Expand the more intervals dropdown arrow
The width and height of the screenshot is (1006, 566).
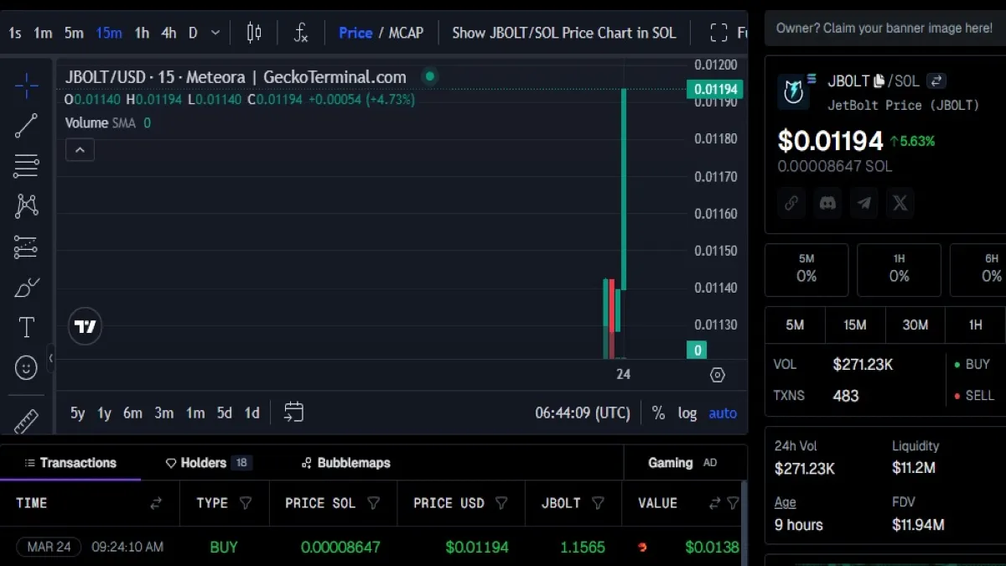215,33
